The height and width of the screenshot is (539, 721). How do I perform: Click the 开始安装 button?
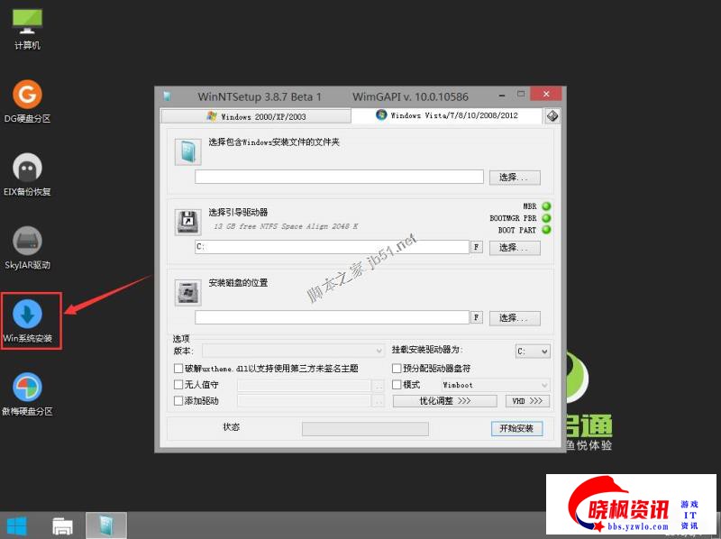click(516, 428)
